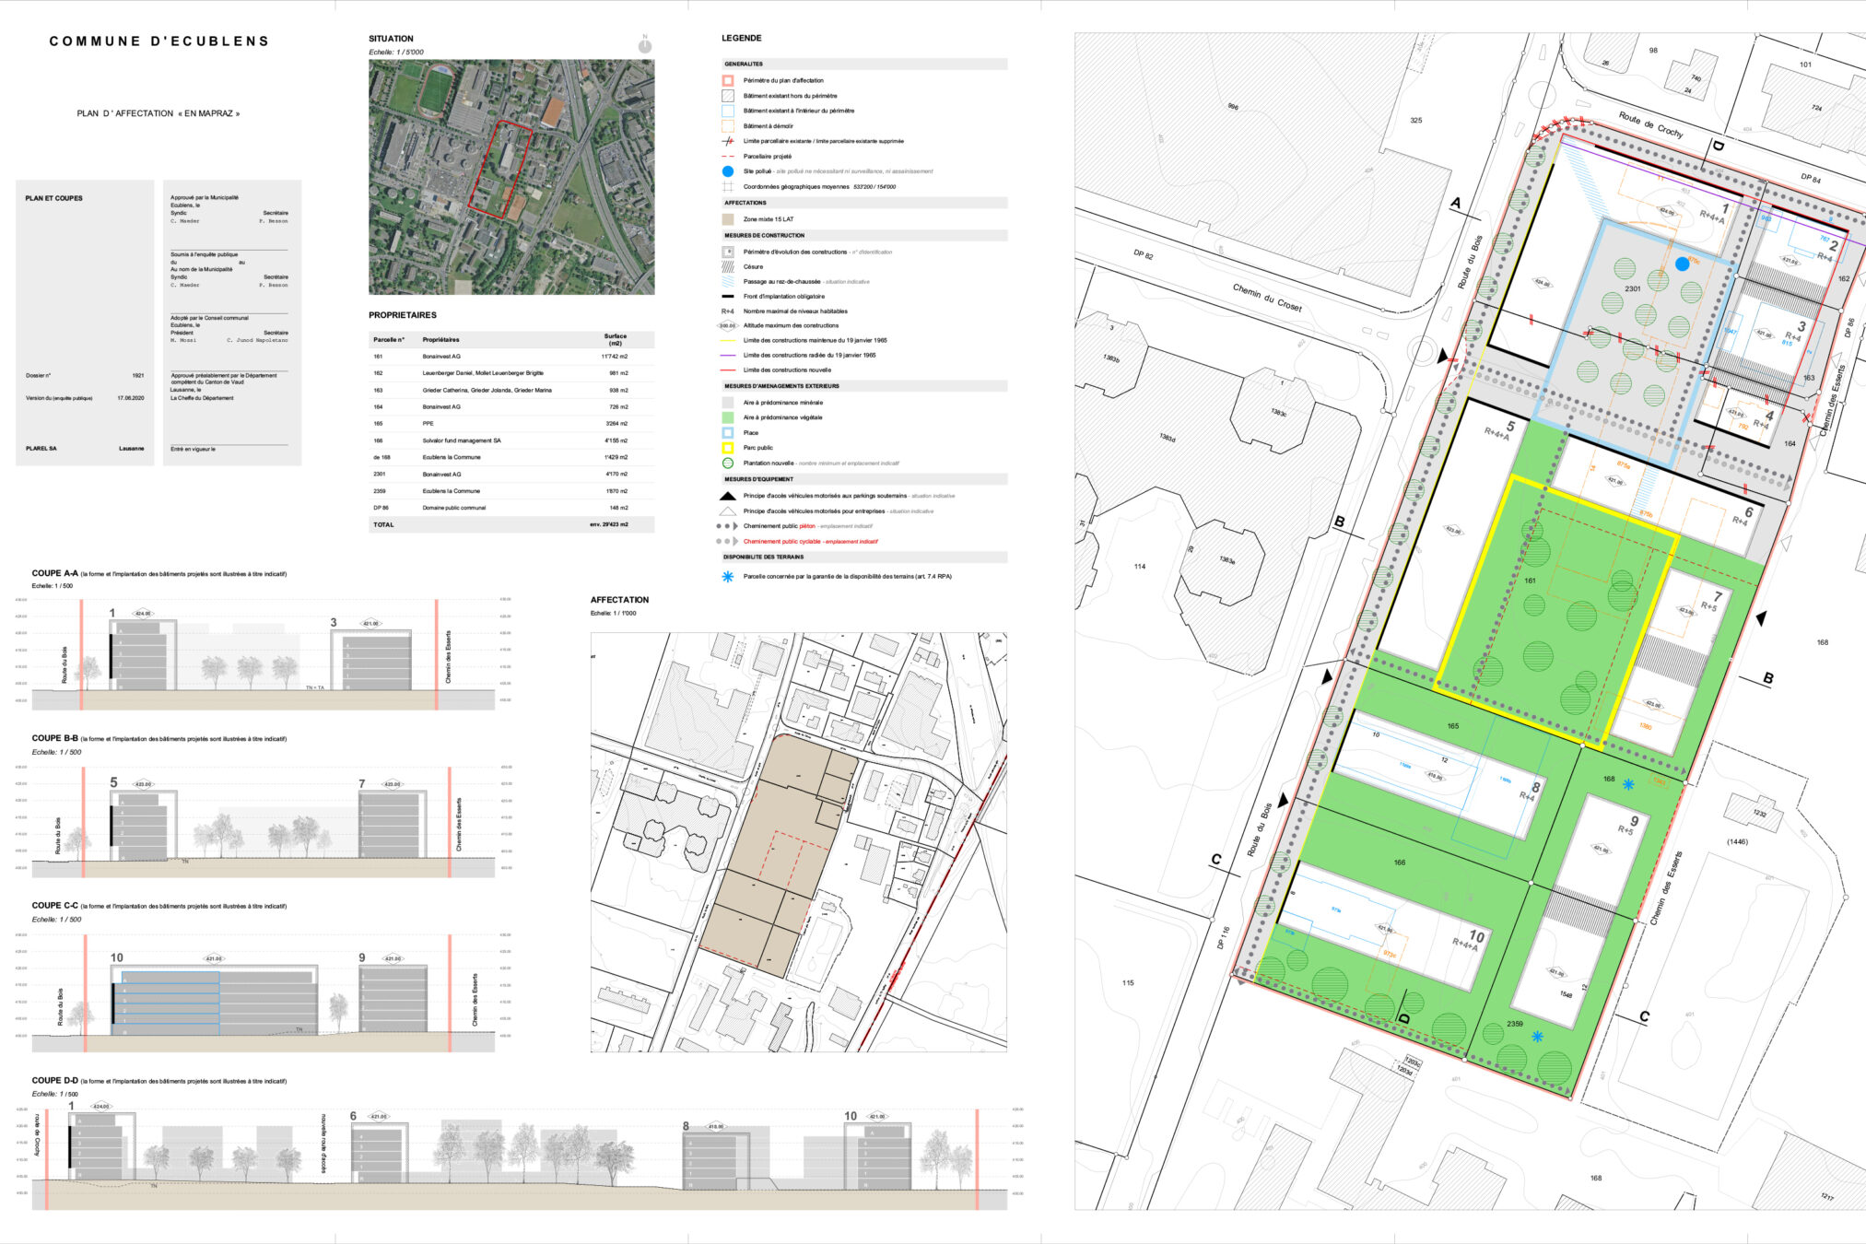1866x1244 pixels.
Task: Click the blue asterisk next to parcel 168 on the plan
Action: [1628, 784]
